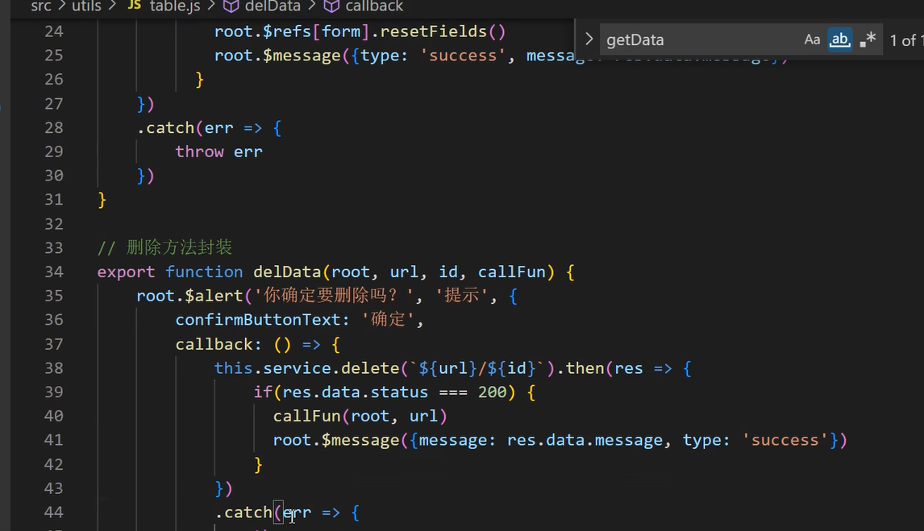This screenshot has height=531, width=924.
Task: Click 'success' string on line 41
Action: [785, 440]
